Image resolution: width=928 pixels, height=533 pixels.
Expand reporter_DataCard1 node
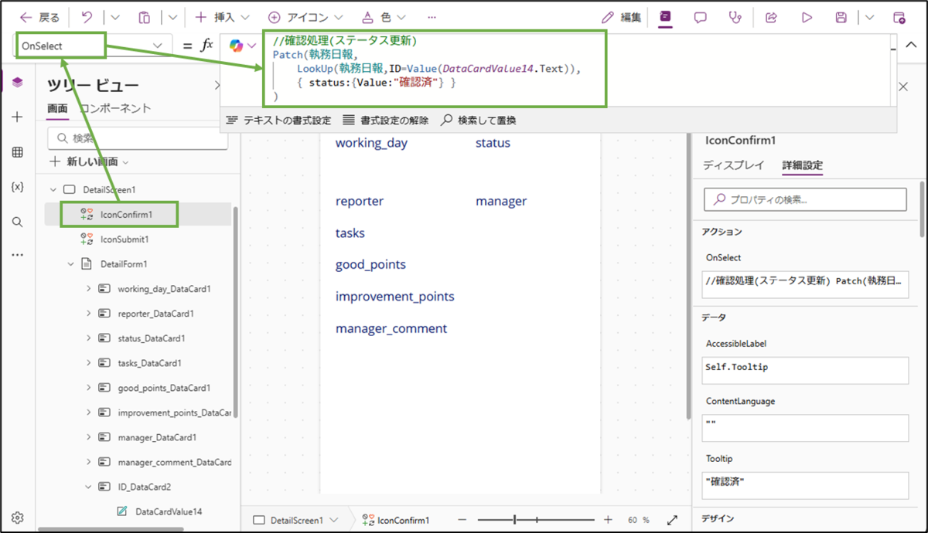tap(87, 314)
